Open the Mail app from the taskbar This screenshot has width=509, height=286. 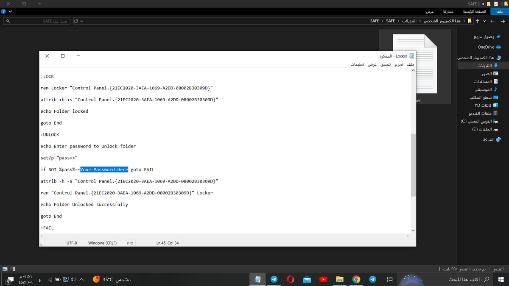(307, 279)
